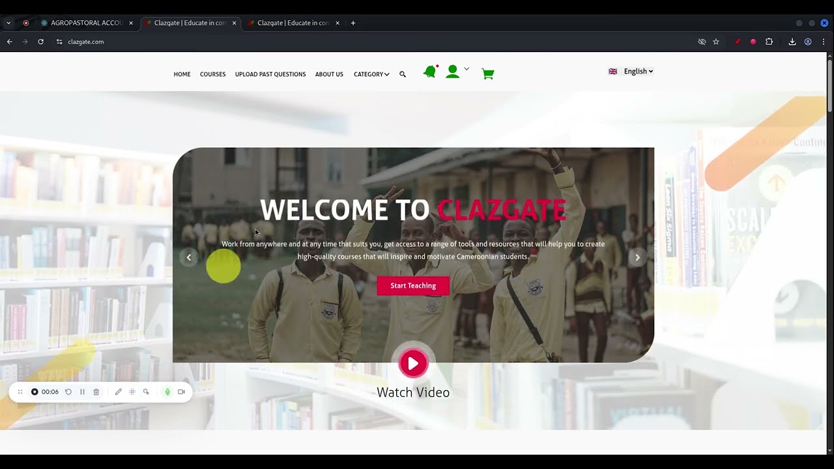The image size is (834, 469).
Task: Click the 00:06 recording timer
Action: [x=50, y=391]
